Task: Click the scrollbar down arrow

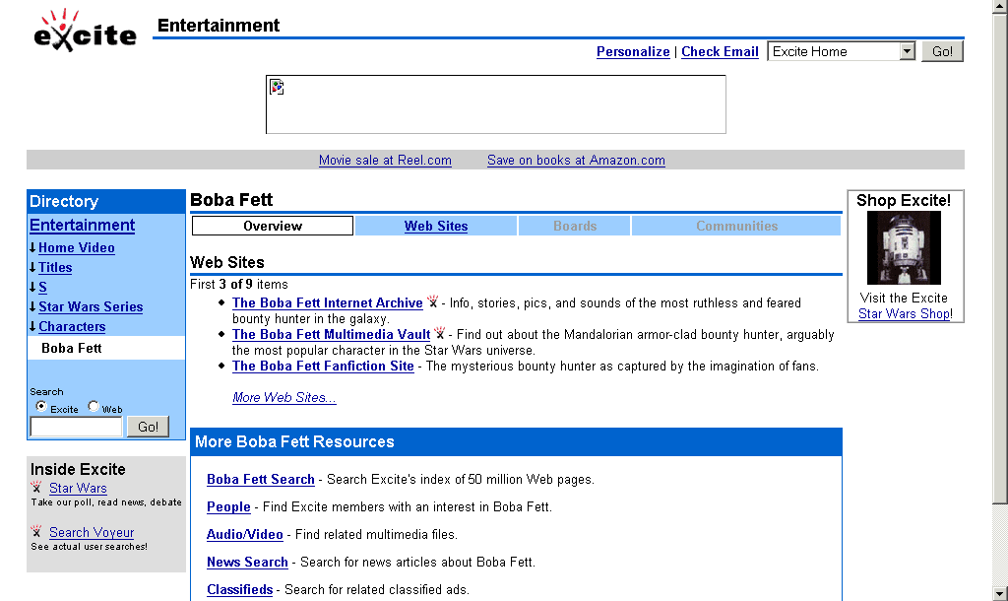Action: (x=1000, y=593)
